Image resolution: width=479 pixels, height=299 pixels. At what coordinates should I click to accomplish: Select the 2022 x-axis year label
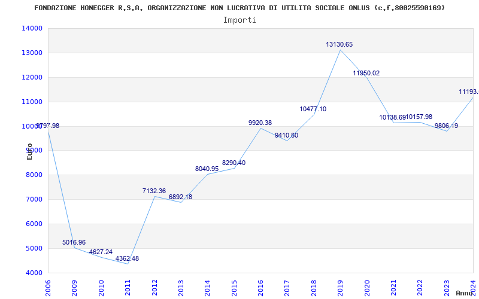420,288
